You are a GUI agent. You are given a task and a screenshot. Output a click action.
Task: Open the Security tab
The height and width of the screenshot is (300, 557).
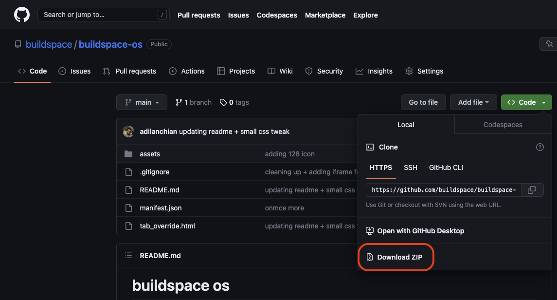click(x=324, y=71)
